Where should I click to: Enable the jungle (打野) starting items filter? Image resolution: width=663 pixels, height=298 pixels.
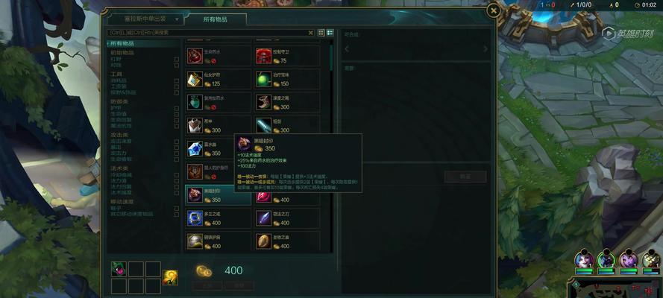pyautogui.click(x=177, y=60)
